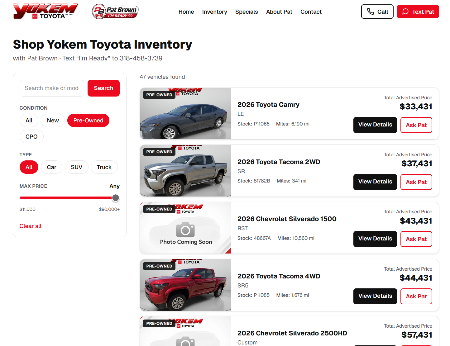View Details for the Tacoma 2WD

point(375,182)
